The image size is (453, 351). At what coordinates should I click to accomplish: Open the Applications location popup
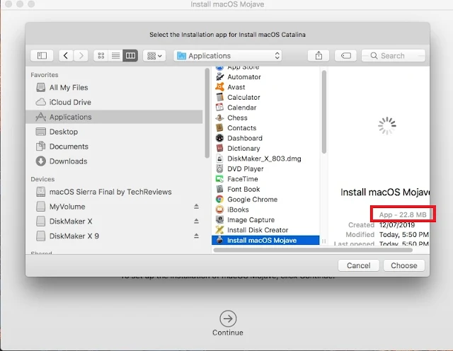click(x=228, y=55)
